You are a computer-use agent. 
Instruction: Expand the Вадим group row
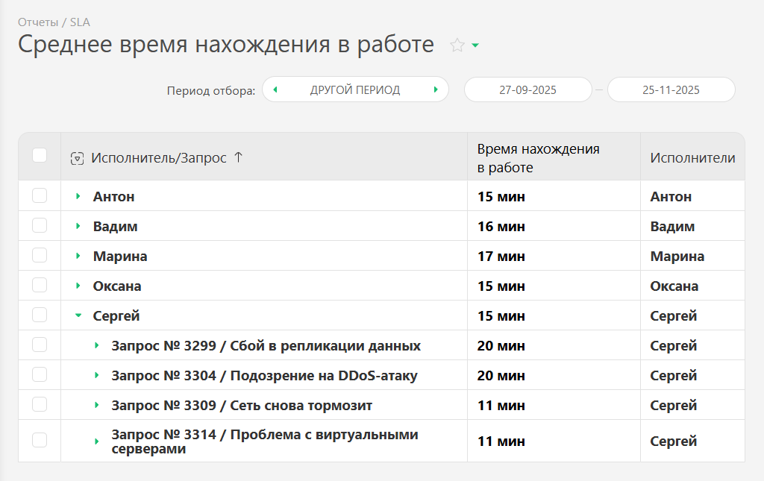click(x=78, y=226)
